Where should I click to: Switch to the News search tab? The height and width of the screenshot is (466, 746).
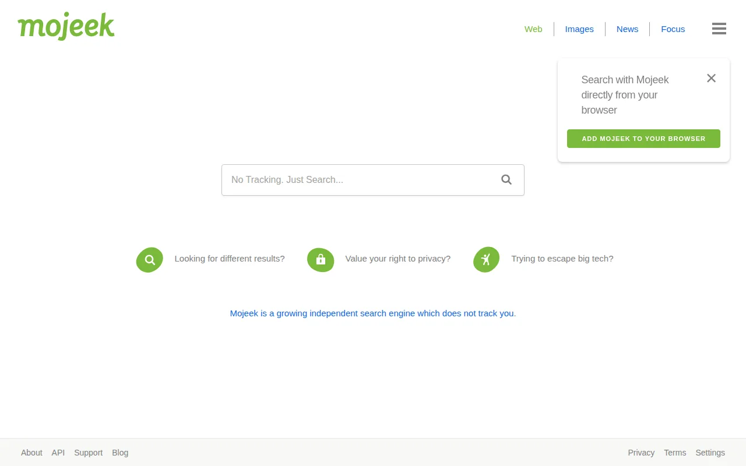[627, 29]
